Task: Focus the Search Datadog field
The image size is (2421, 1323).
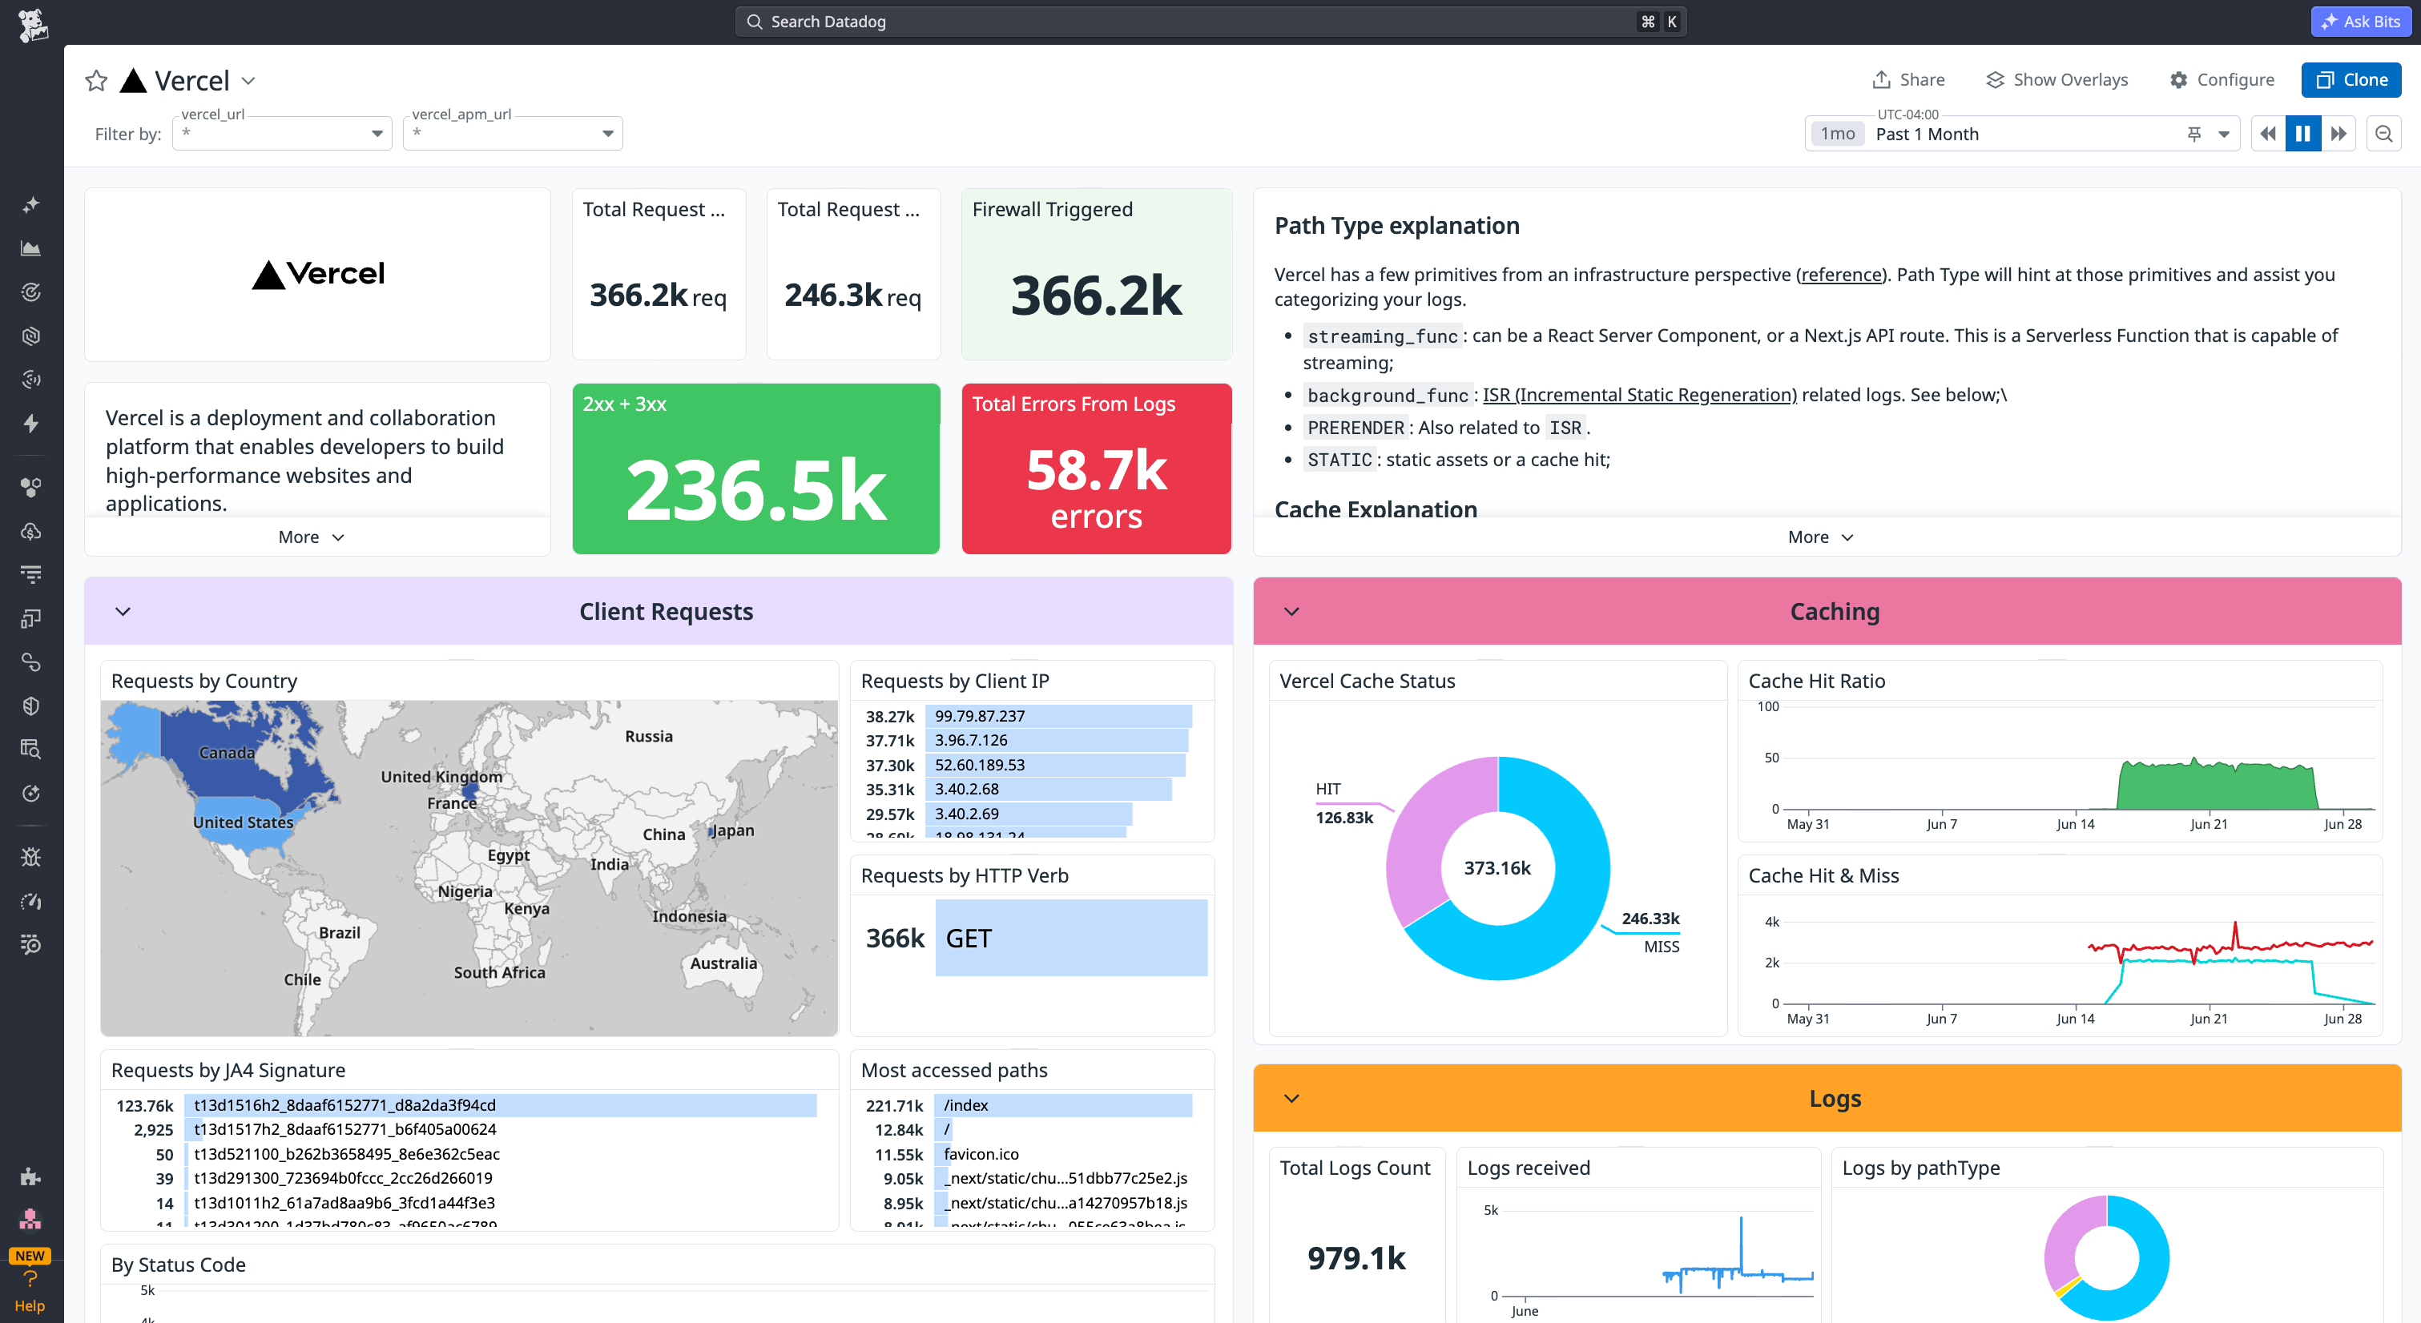Action: (1210, 21)
